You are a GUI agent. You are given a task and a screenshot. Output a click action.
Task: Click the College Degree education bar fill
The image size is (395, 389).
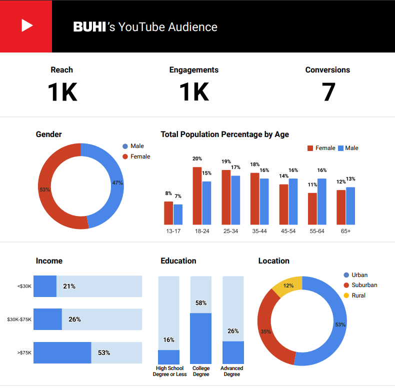pos(201,338)
